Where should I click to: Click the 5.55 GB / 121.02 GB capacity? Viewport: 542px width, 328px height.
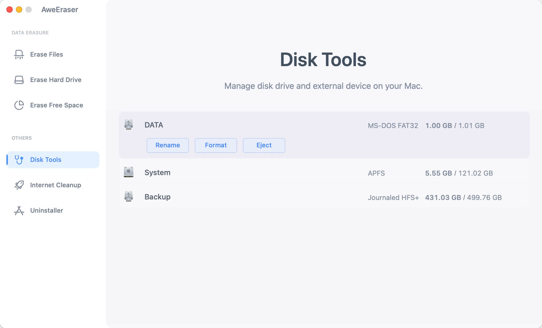[x=459, y=173]
